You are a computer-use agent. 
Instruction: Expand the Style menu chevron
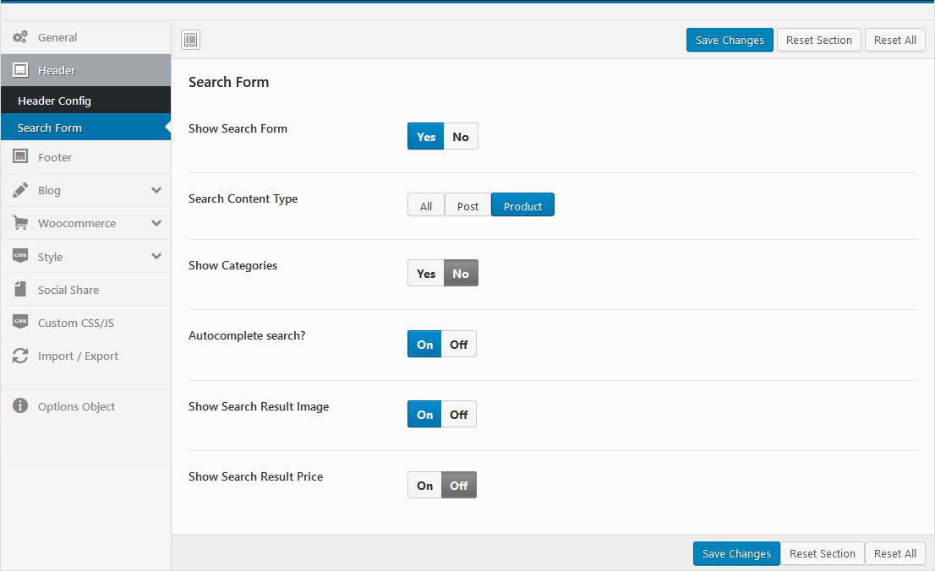pyautogui.click(x=156, y=256)
